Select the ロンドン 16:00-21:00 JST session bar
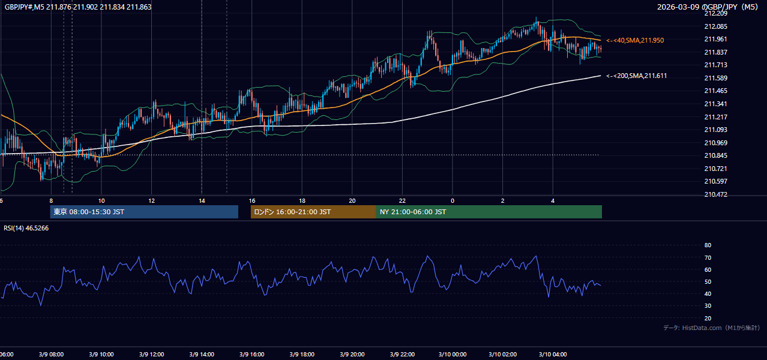This screenshot has height=360, width=767. point(313,212)
